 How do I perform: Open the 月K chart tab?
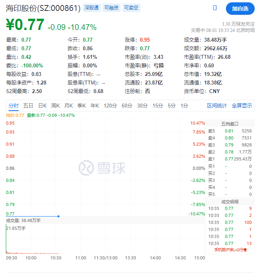click(x=68, y=106)
